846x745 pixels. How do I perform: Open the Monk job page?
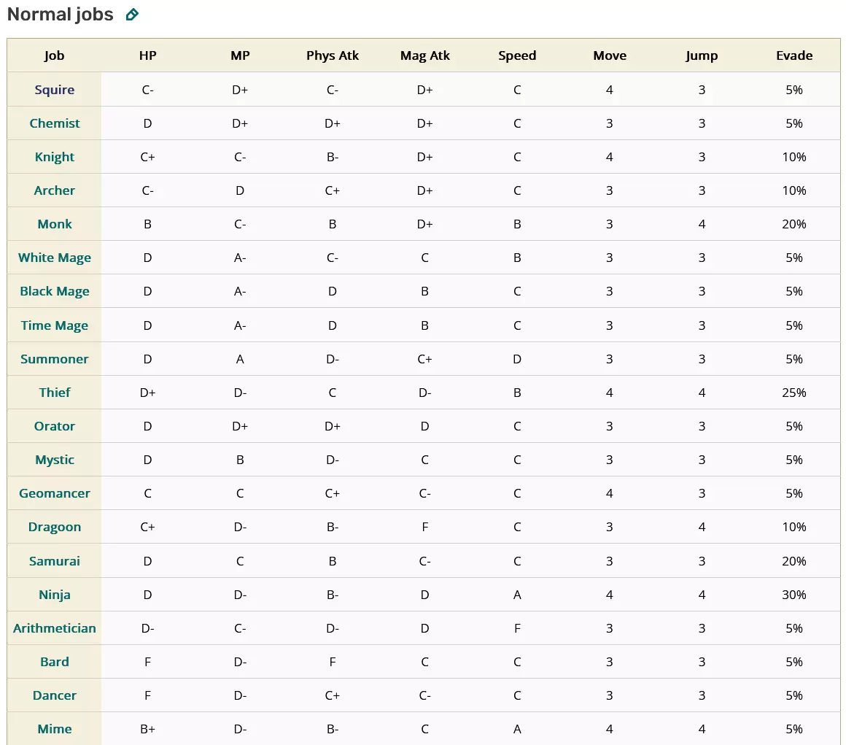pos(55,224)
